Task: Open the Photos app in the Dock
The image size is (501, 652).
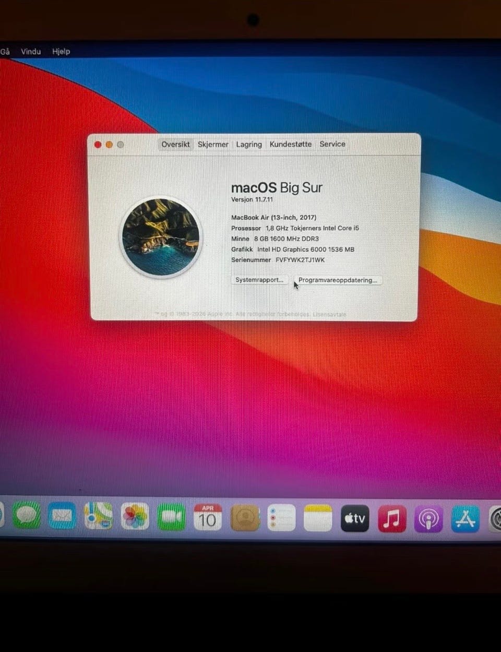Action: coord(135,517)
